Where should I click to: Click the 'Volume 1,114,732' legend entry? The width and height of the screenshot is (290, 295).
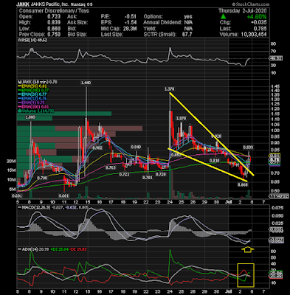click(36, 111)
